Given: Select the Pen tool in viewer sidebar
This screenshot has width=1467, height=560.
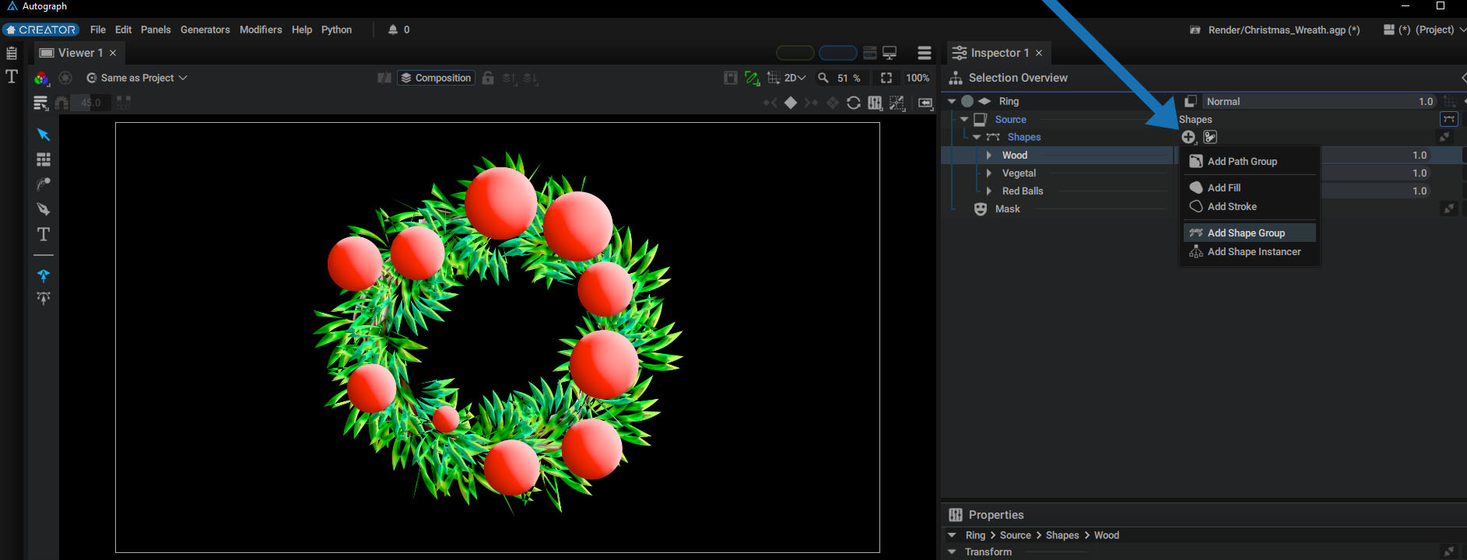Looking at the screenshot, I should [x=44, y=209].
